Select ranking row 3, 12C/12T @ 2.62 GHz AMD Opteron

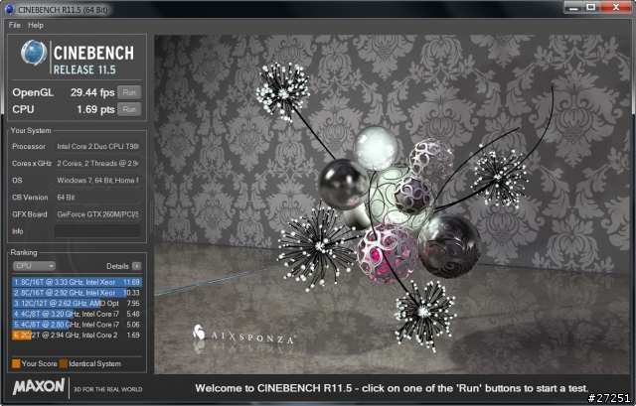click(77, 303)
